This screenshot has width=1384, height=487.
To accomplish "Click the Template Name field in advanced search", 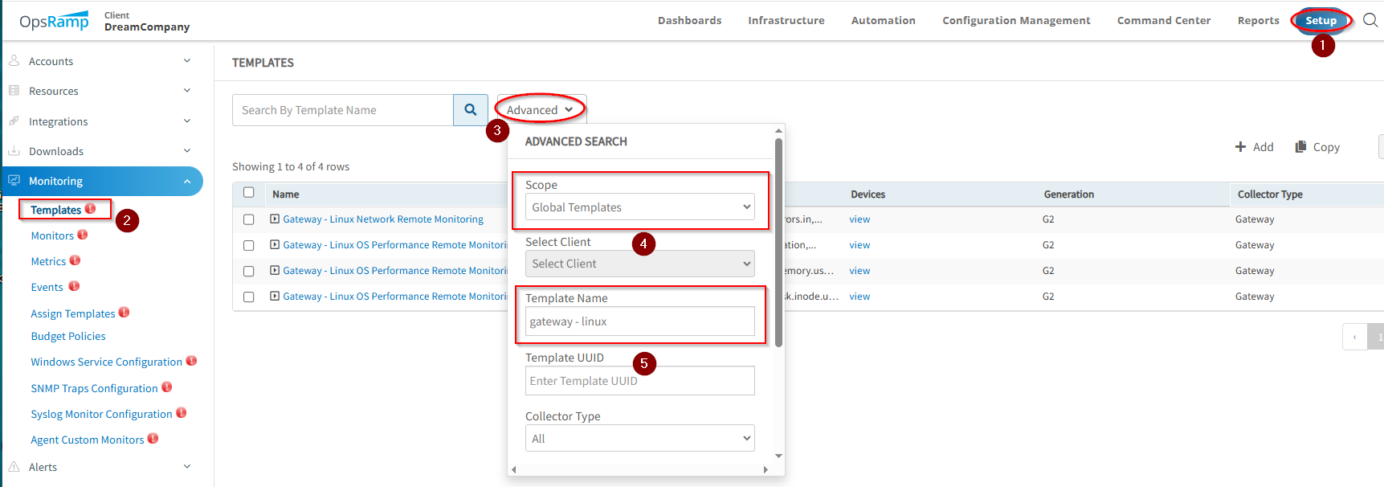I will (x=639, y=321).
